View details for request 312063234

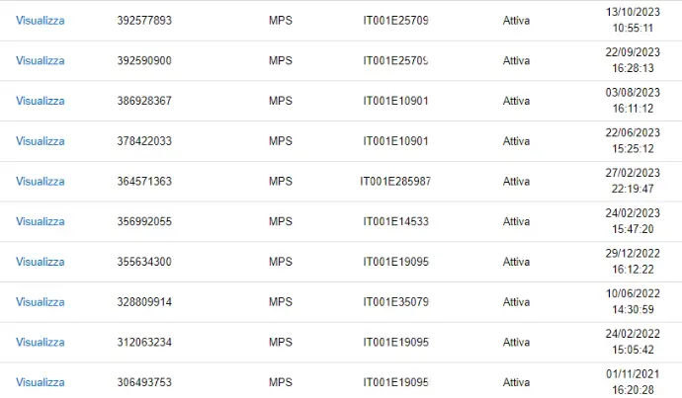(x=40, y=343)
